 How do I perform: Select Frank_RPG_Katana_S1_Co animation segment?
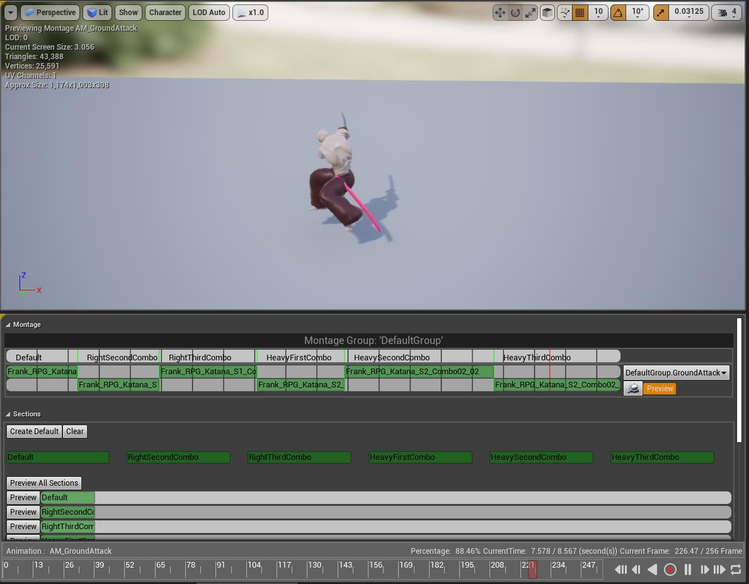(208, 371)
